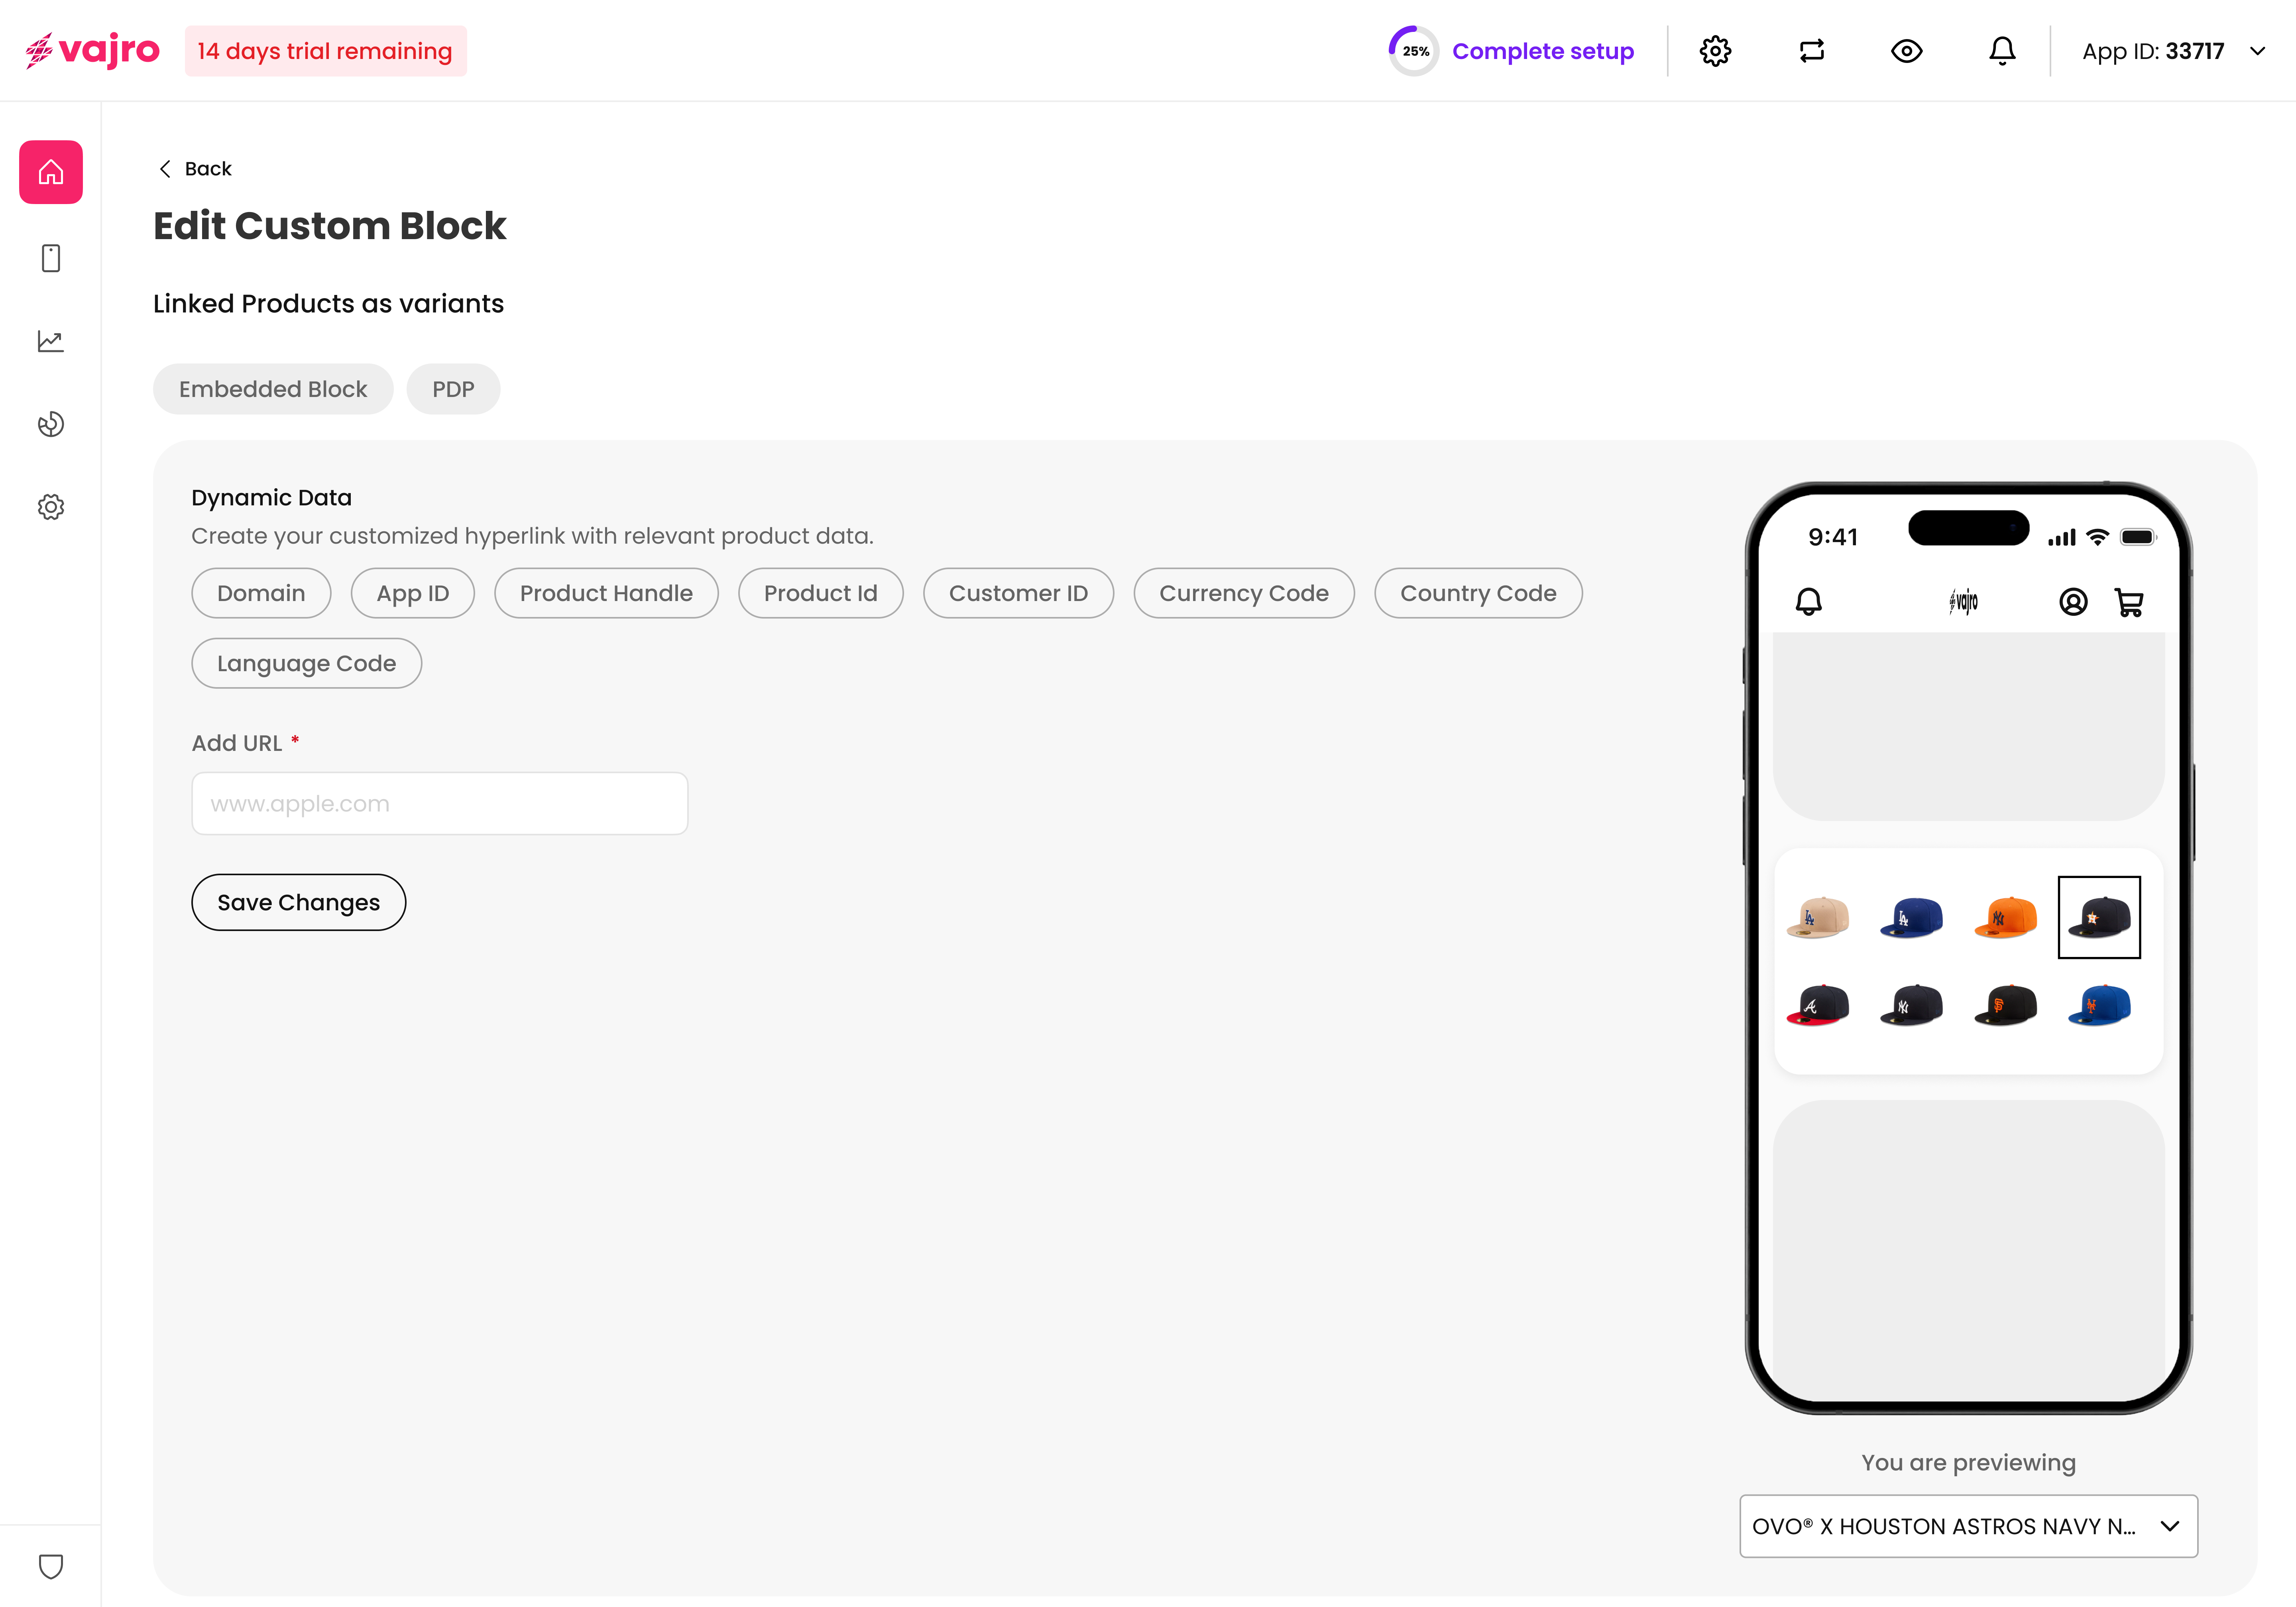Click the home icon in sidebar
2296x1607 pixels.
pos(51,172)
